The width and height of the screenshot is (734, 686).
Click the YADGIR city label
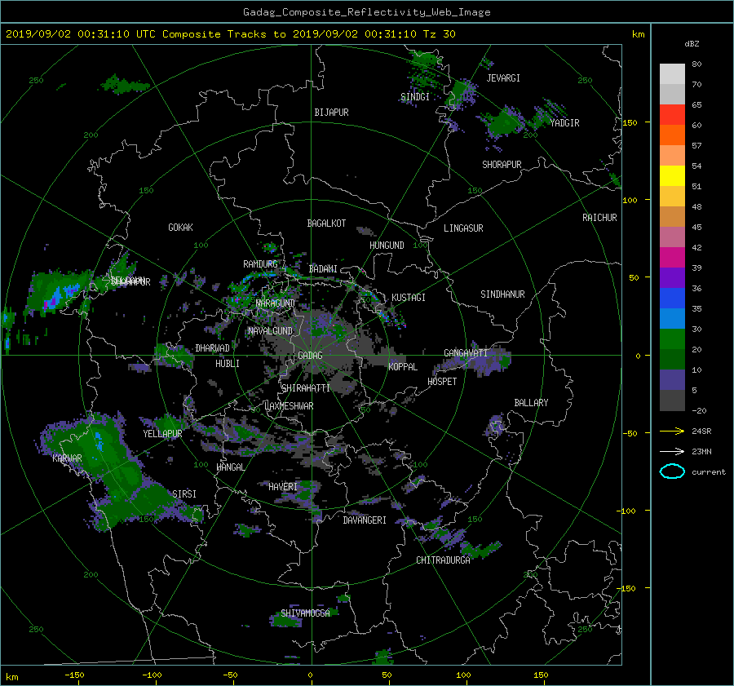coord(564,123)
